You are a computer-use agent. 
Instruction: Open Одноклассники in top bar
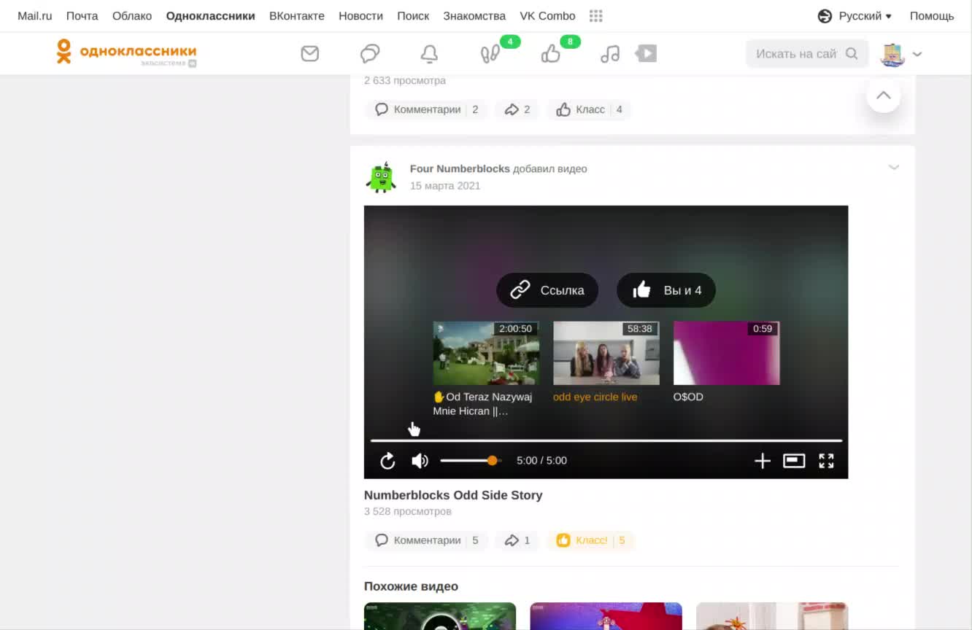coord(211,16)
